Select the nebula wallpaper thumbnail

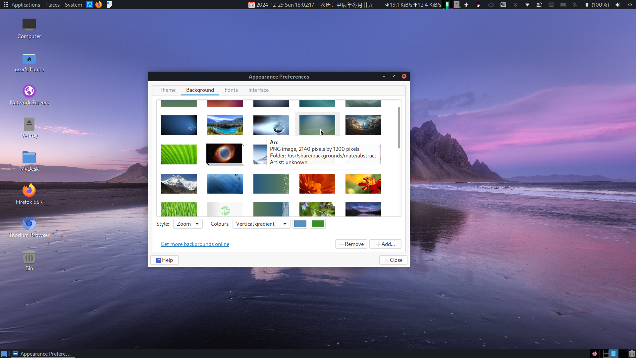click(225, 154)
